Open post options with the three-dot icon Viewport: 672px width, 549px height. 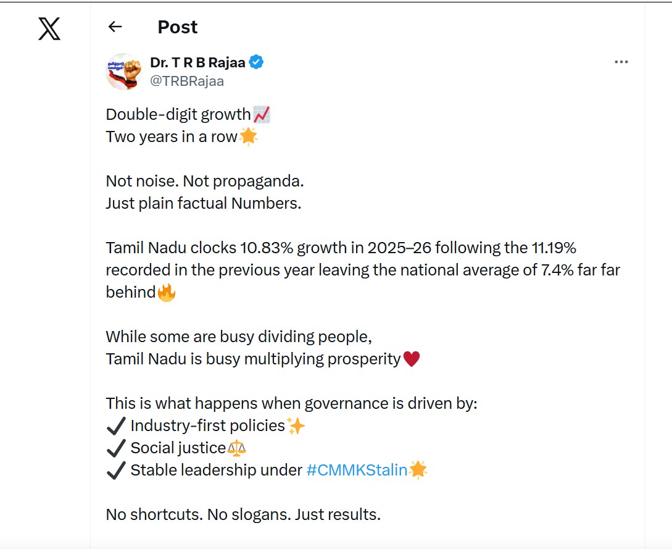[x=621, y=61]
